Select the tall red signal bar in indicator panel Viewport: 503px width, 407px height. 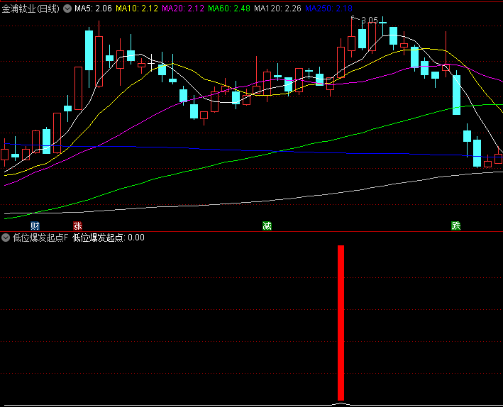click(341, 323)
